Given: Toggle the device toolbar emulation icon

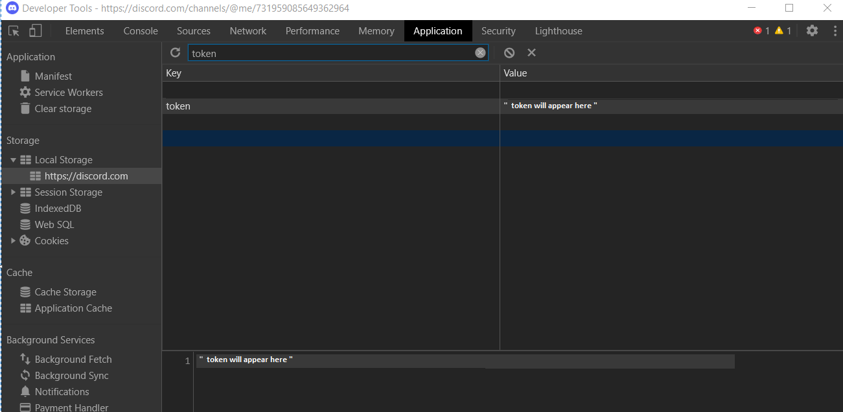Looking at the screenshot, I should [x=35, y=30].
